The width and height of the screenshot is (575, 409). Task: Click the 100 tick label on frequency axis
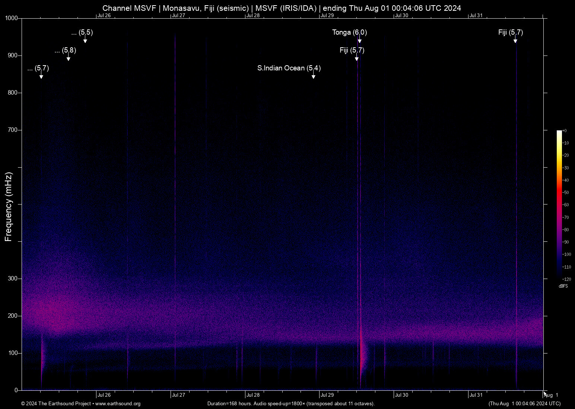(x=13, y=353)
